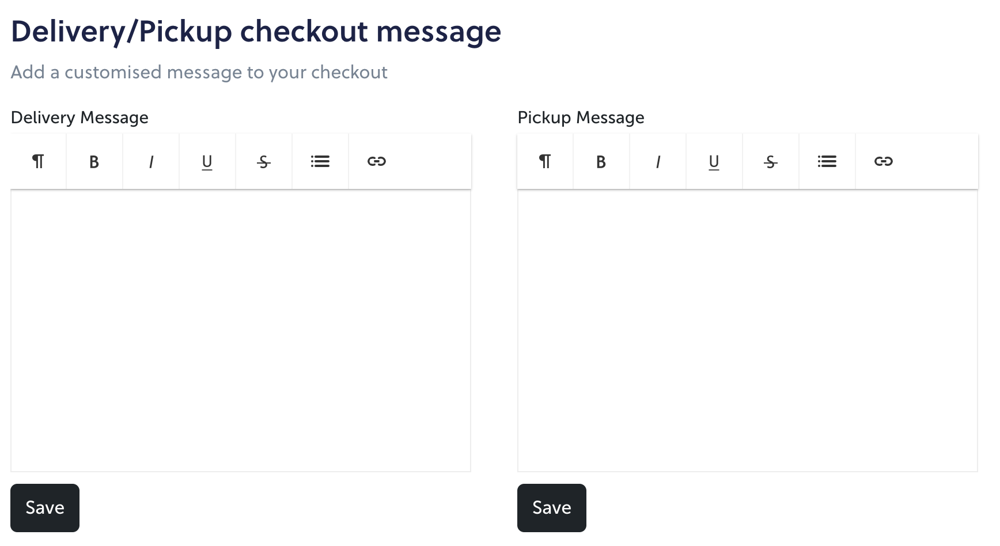Insert bullet list in Pickup Message

[x=827, y=161]
